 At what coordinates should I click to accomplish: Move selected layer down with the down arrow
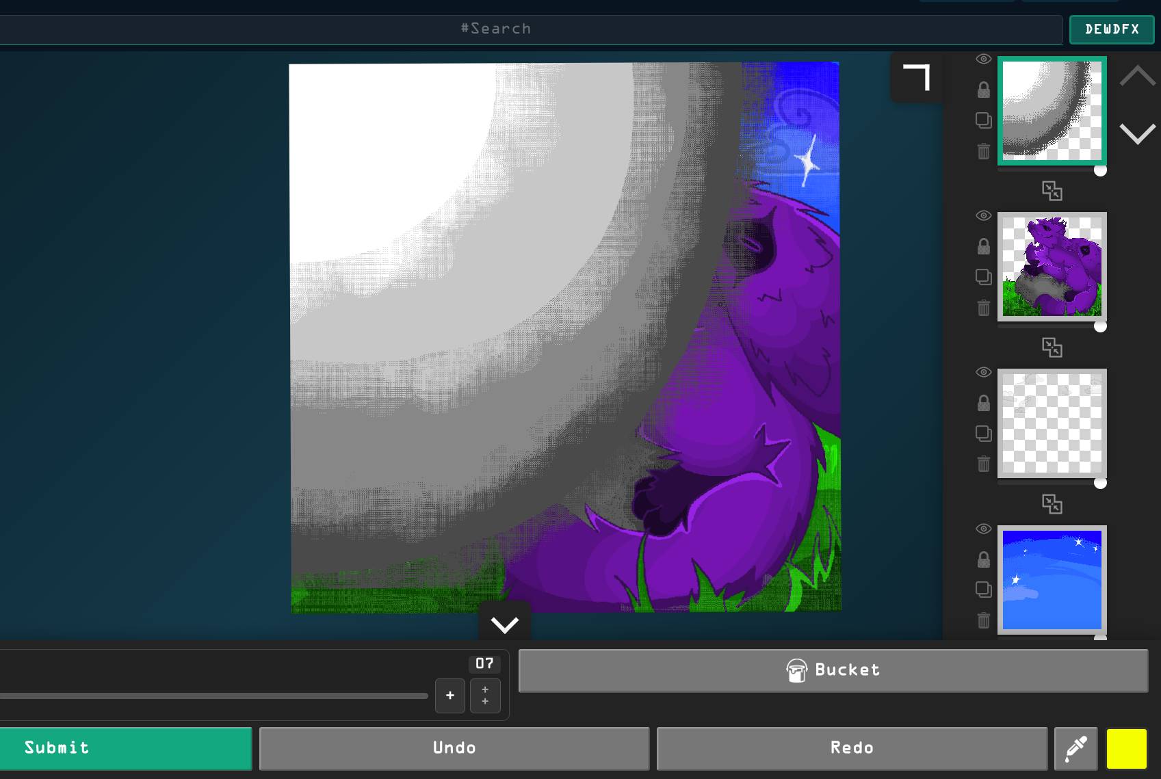[1137, 133]
